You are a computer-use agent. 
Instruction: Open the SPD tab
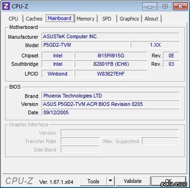tap(107, 19)
